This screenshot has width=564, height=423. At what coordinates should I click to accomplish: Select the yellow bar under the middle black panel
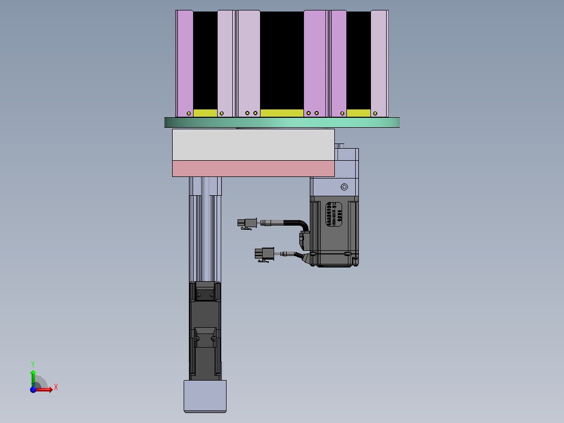coord(282,114)
